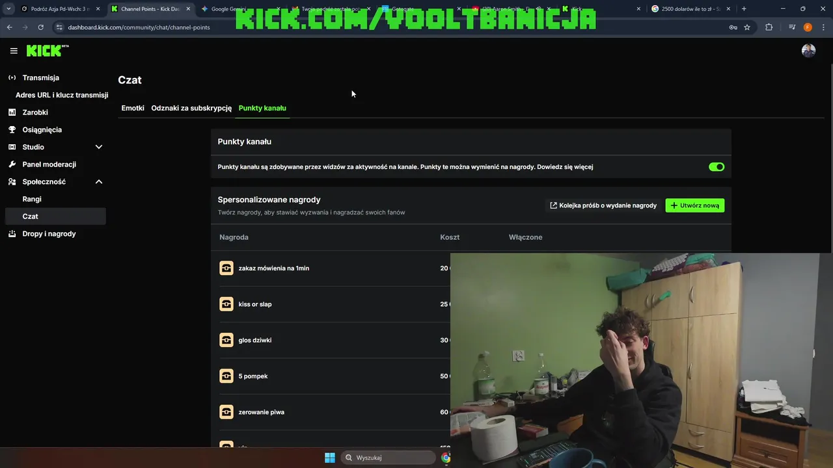Click the Włączone column header

pos(525,237)
